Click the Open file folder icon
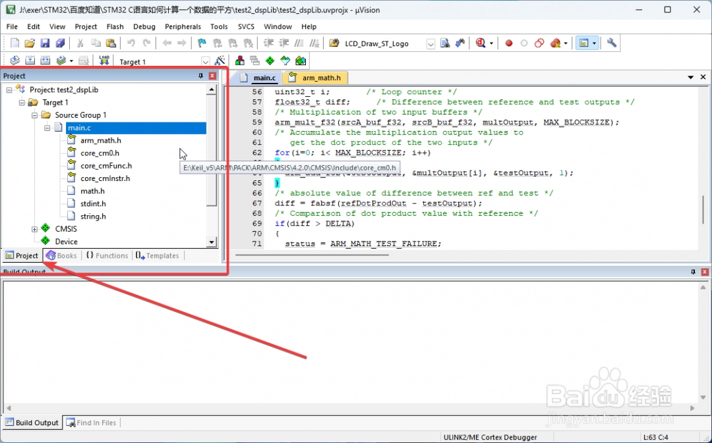Image resolution: width=712 pixels, height=443 pixels. (30, 43)
